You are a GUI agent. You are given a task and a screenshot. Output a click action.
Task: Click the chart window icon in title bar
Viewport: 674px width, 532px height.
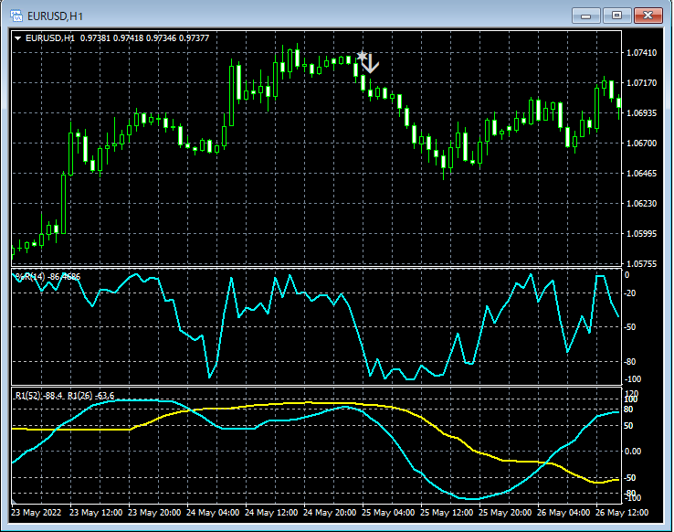pyautogui.click(x=16, y=16)
